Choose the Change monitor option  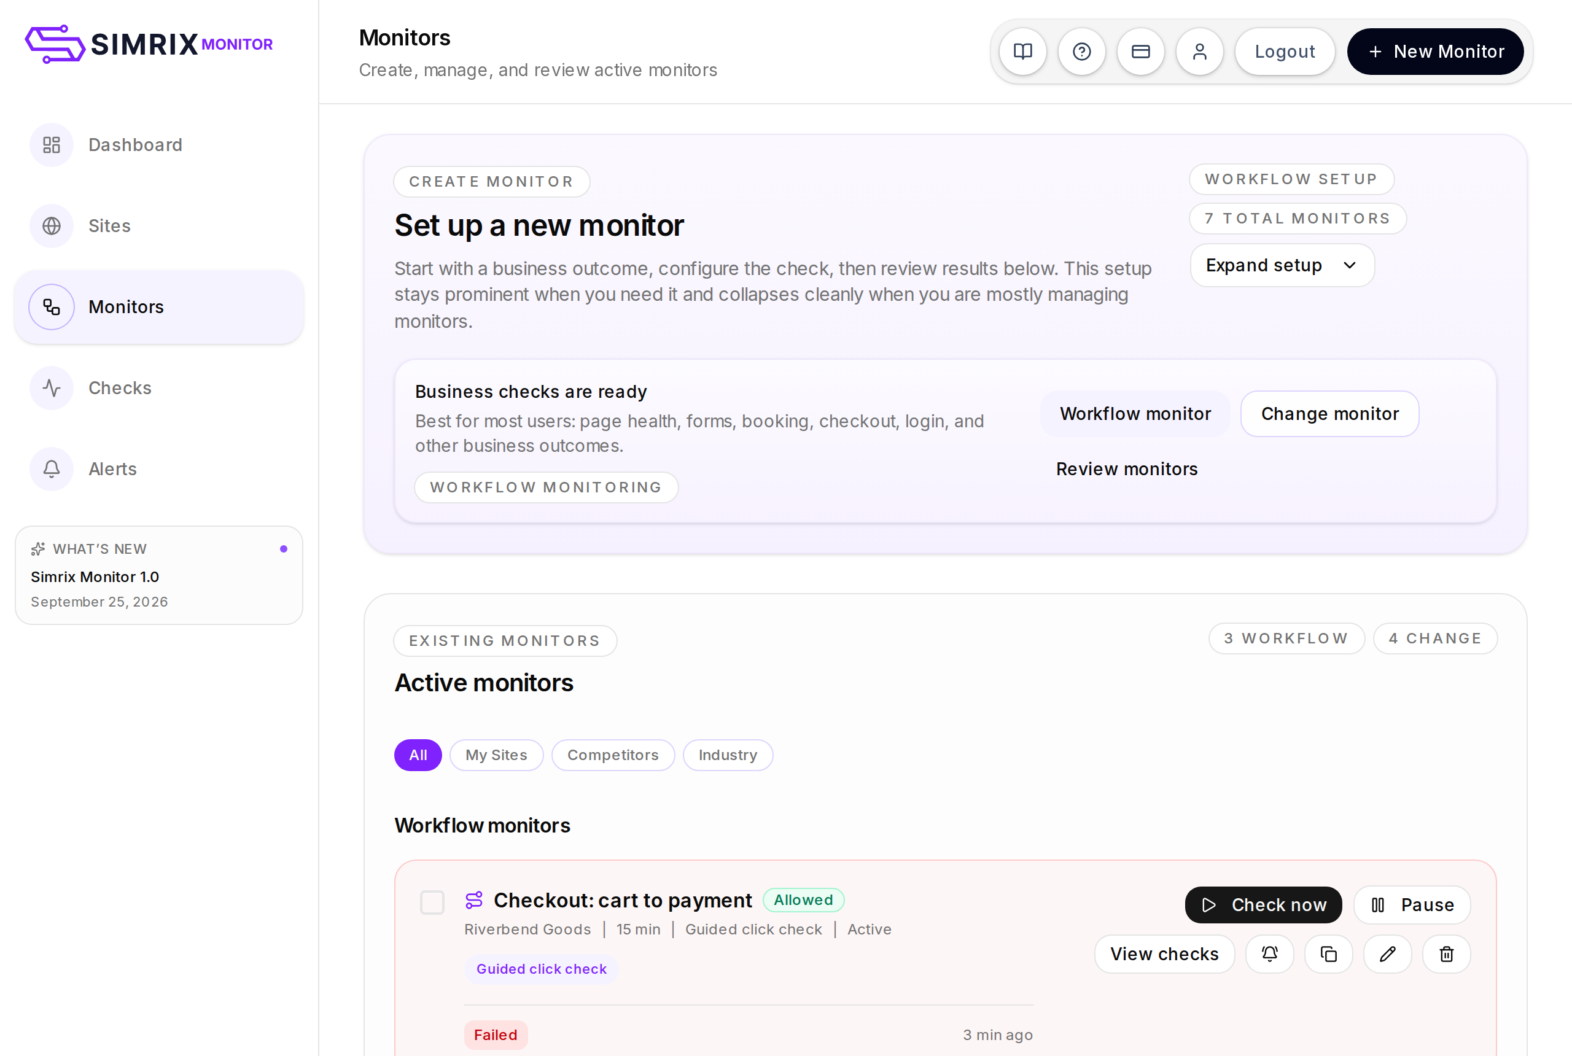tap(1329, 414)
